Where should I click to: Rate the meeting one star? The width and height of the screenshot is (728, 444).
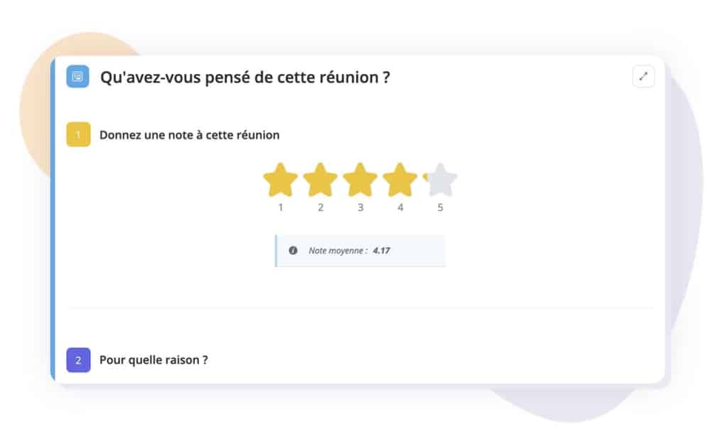pyautogui.click(x=280, y=180)
